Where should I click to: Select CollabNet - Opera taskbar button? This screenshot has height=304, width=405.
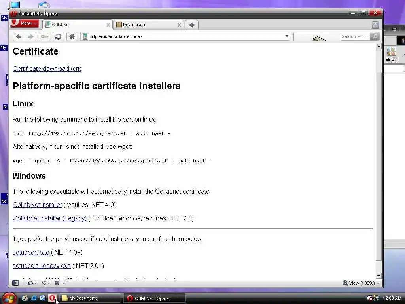pyautogui.click(x=155, y=298)
